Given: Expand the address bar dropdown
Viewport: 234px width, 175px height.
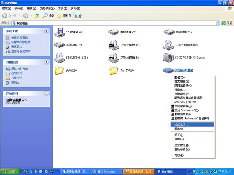Looking at the screenshot, I should coord(218,23).
